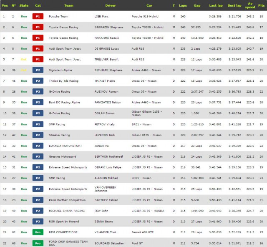267x247 pixels.
Task: Sort by the Driver column header
Action: (110, 5)
